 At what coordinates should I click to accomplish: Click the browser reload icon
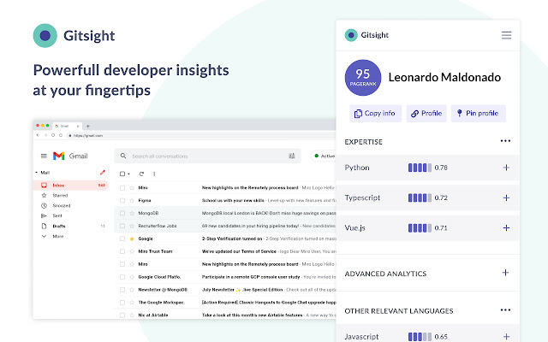(x=53, y=135)
